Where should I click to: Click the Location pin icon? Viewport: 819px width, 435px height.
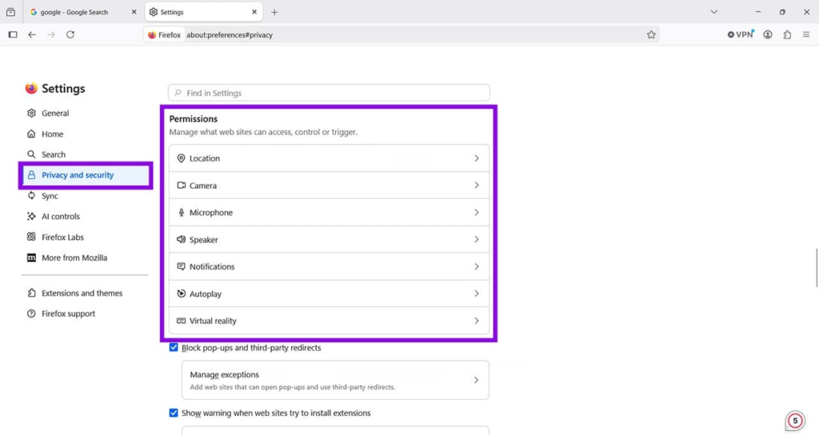[x=181, y=158]
